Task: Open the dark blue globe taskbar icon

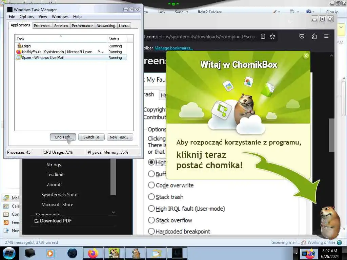Action: pos(72,253)
